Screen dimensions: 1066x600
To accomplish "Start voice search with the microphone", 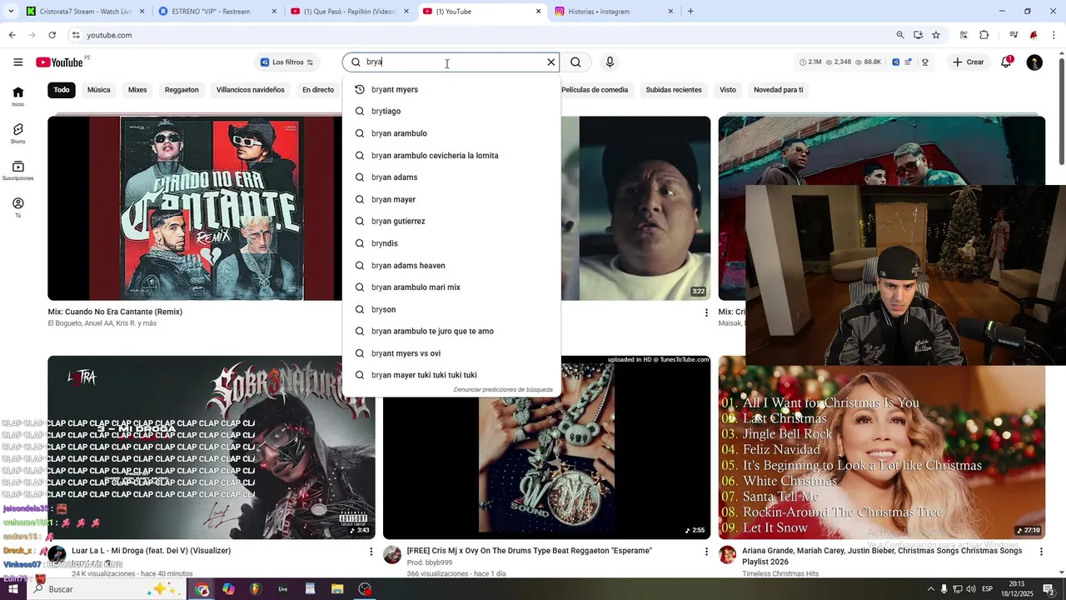I will click(x=610, y=62).
